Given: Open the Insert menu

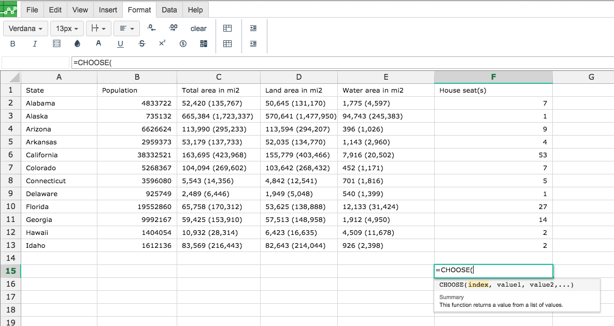Looking at the screenshot, I should (108, 10).
